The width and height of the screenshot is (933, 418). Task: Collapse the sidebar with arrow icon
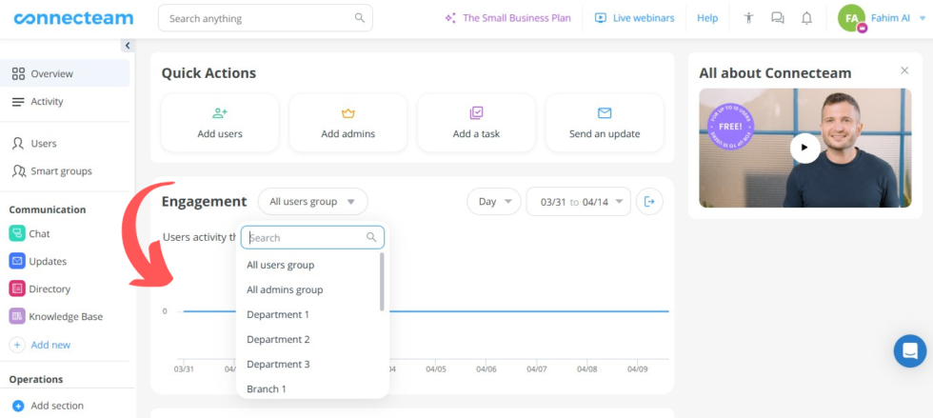click(128, 46)
